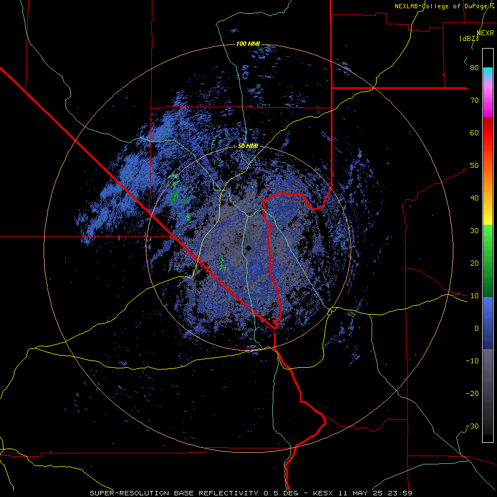Click the -30 value on dBZ scale
The width and height of the screenshot is (497, 497).
point(472,426)
